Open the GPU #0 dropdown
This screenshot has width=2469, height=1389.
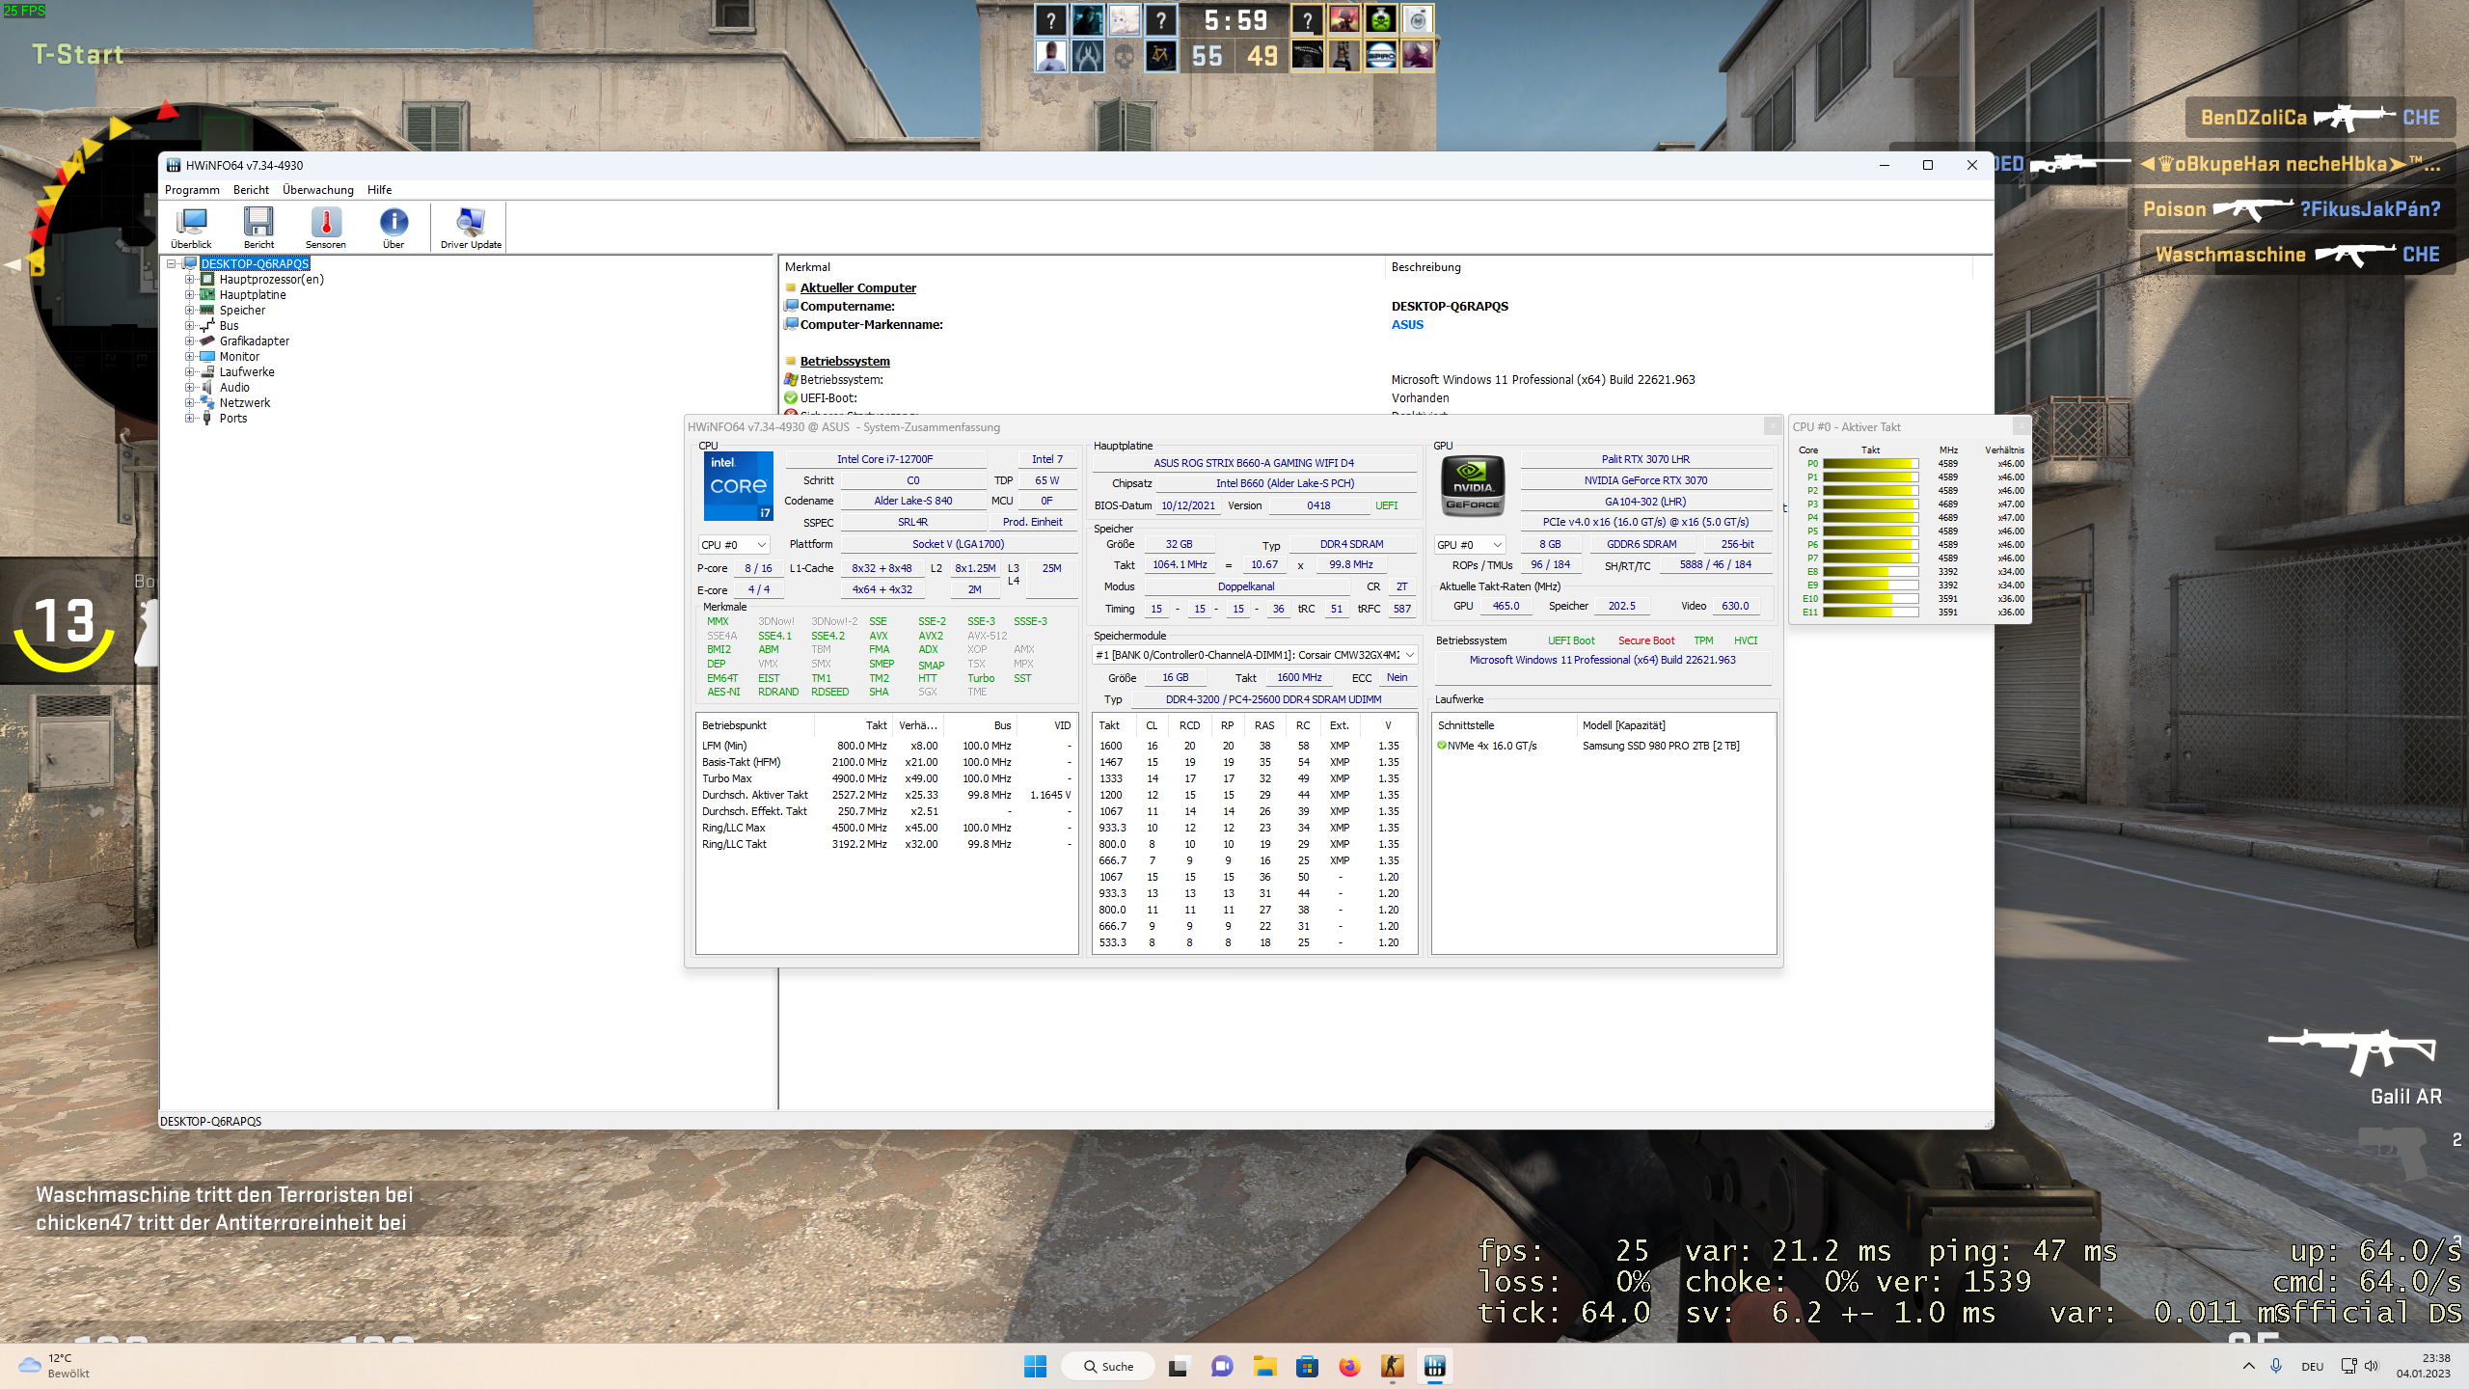(x=1469, y=545)
